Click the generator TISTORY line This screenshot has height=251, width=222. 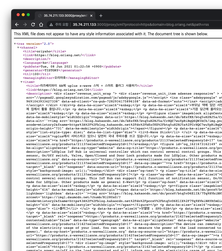point(52,70)
